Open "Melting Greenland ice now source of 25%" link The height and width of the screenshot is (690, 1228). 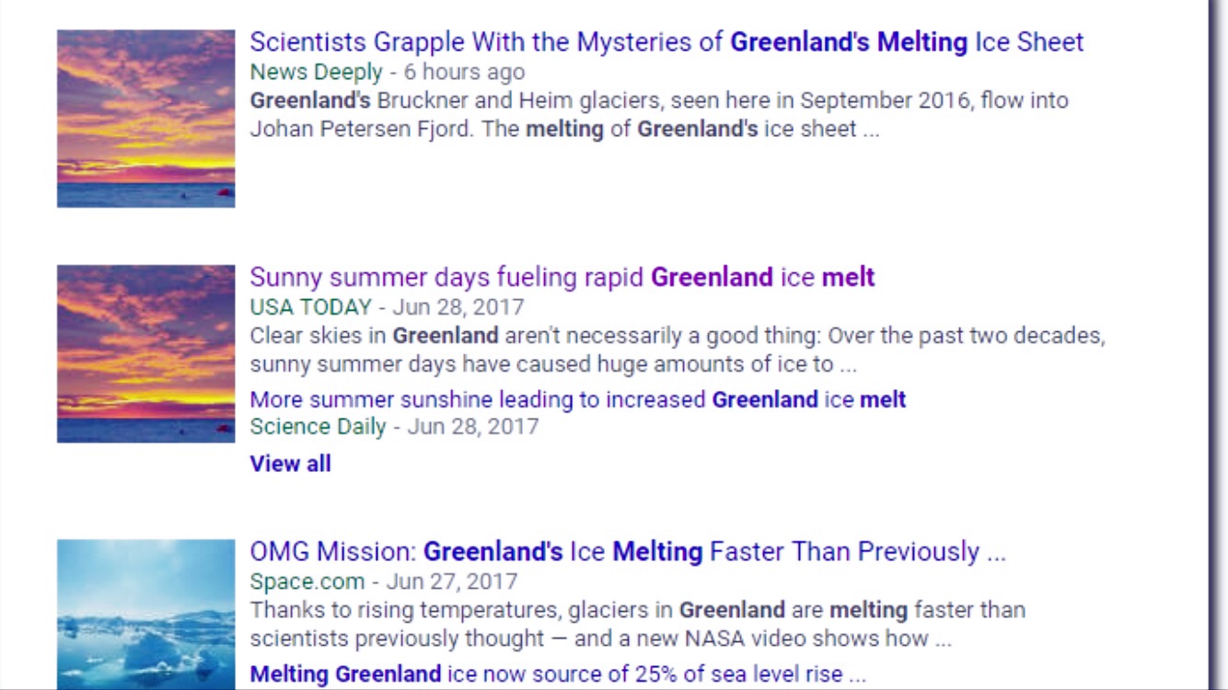pyautogui.click(x=557, y=674)
